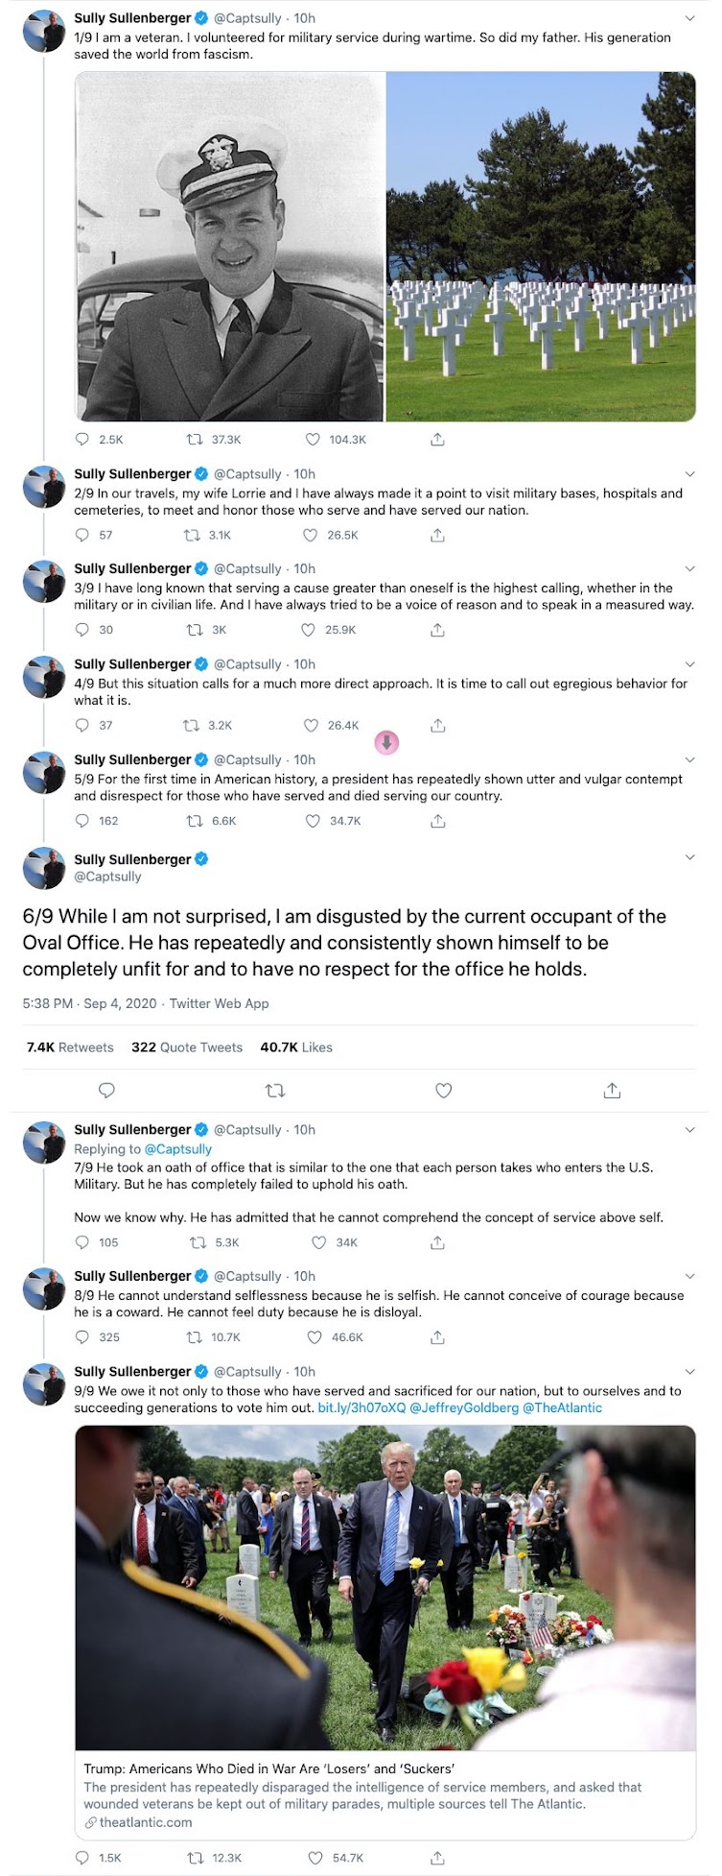
Task: Retweet the main 6/9 tweet
Action: click(x=275, y=1091)
